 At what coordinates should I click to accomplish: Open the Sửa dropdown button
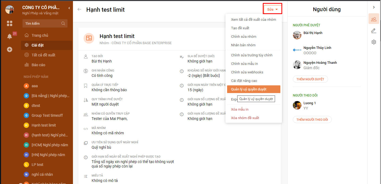(272, 9)
